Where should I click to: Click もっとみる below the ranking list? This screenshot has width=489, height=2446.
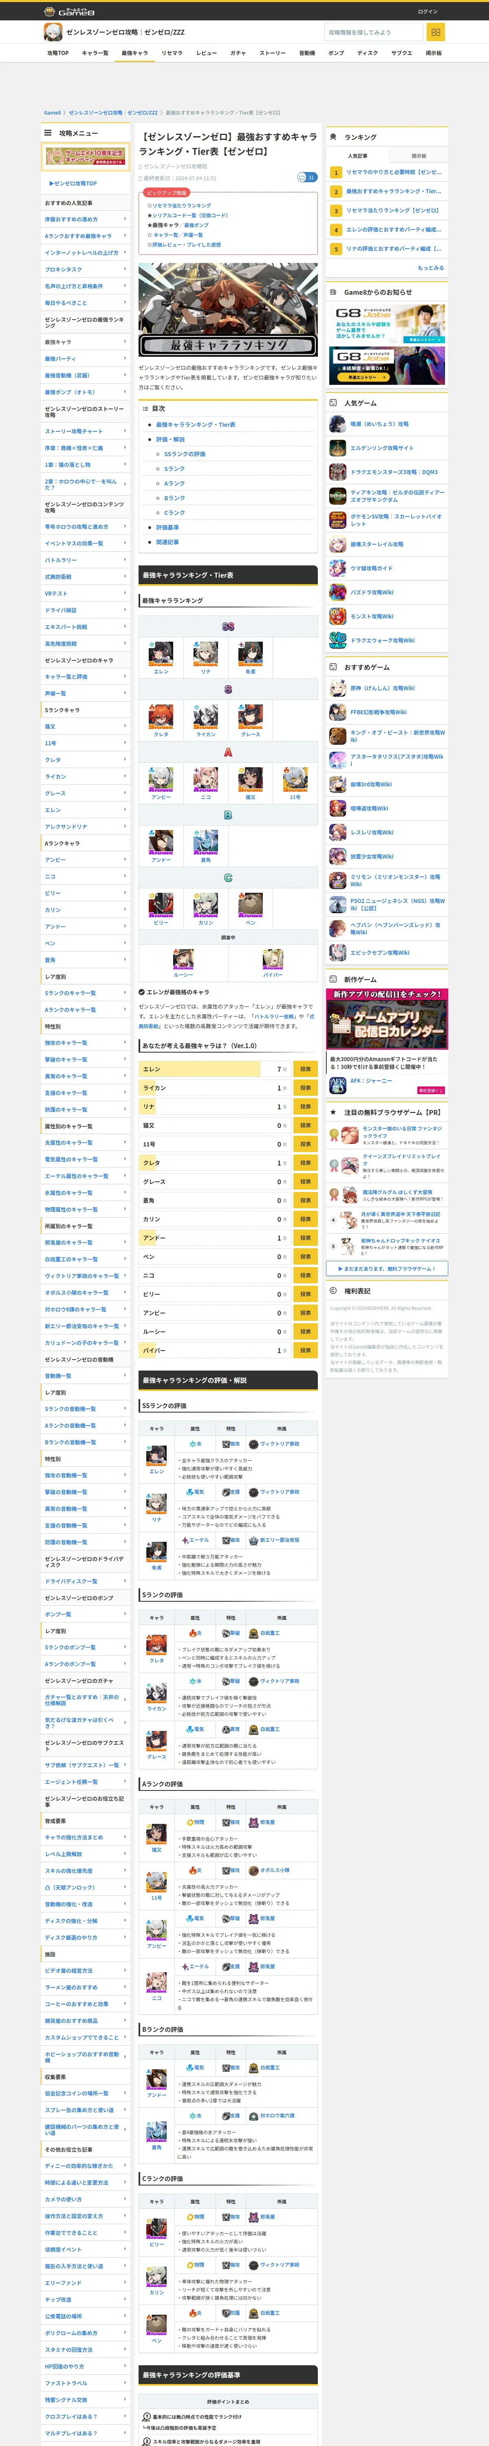pyautogui.click(x=430, y=268)
